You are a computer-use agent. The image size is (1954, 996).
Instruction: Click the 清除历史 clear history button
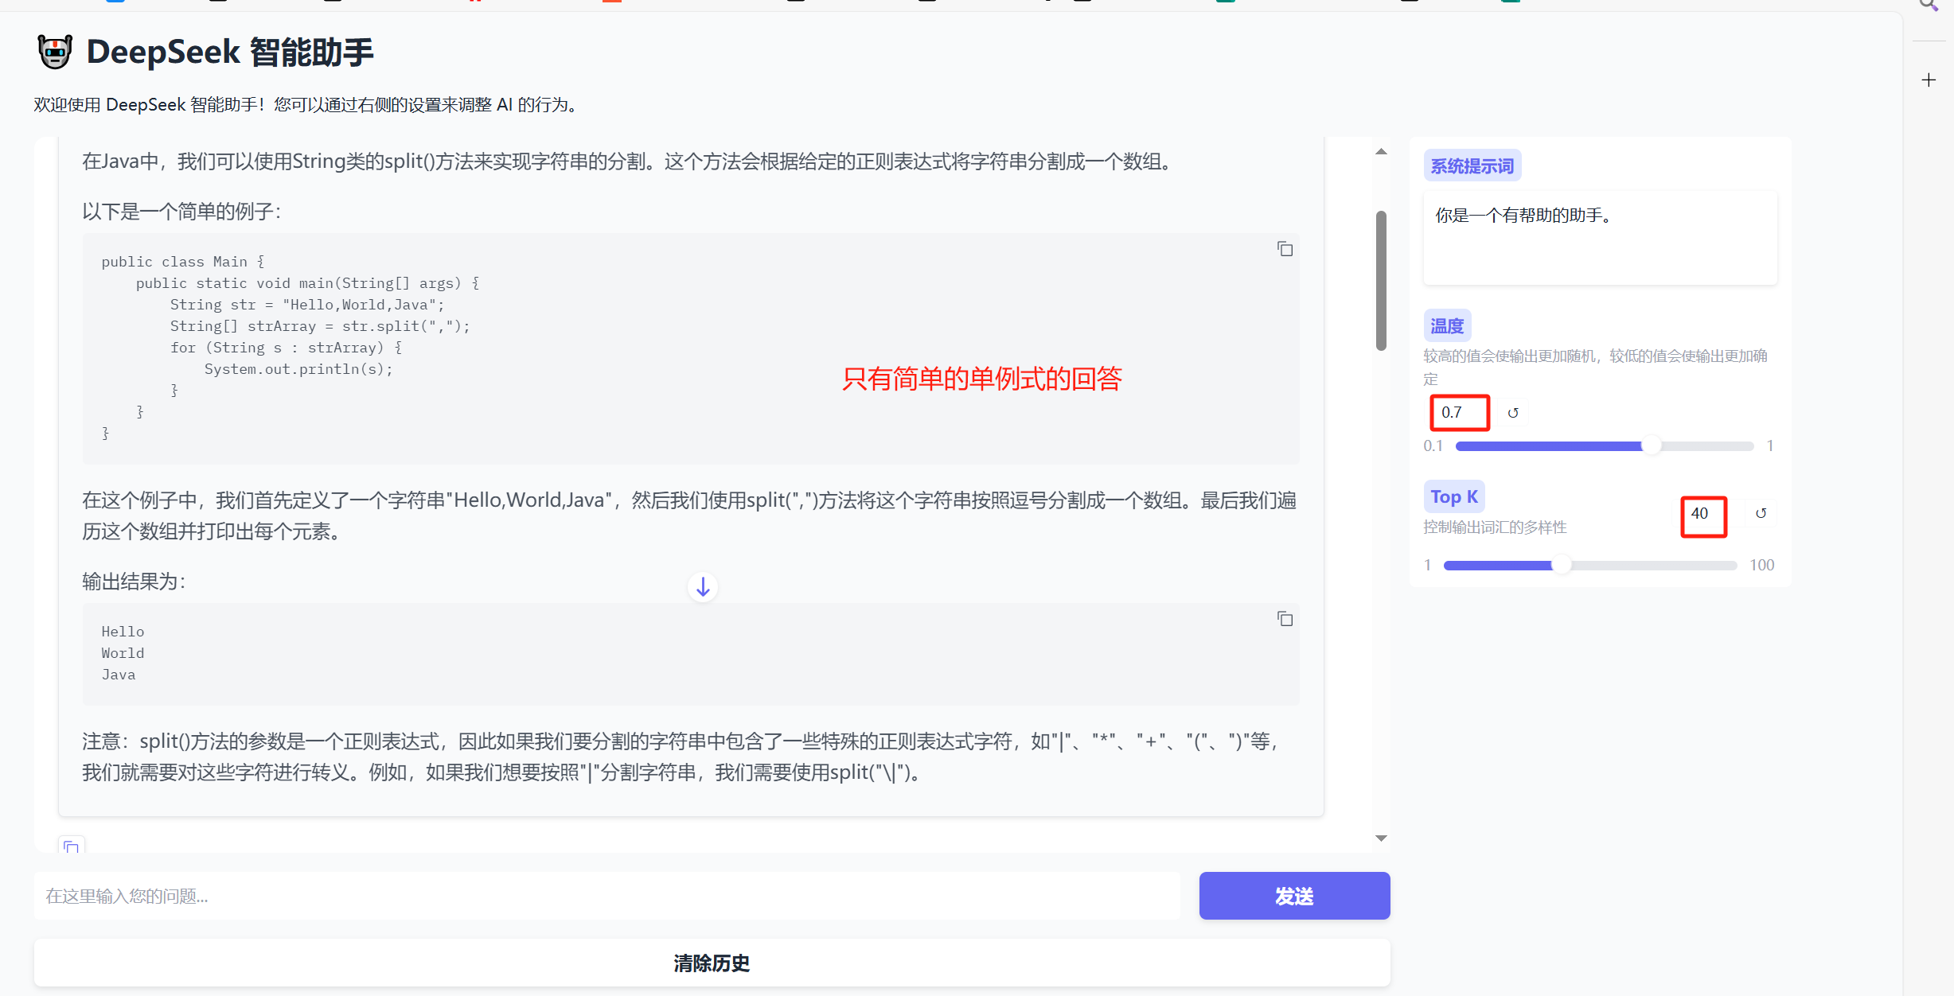point(712,963)
